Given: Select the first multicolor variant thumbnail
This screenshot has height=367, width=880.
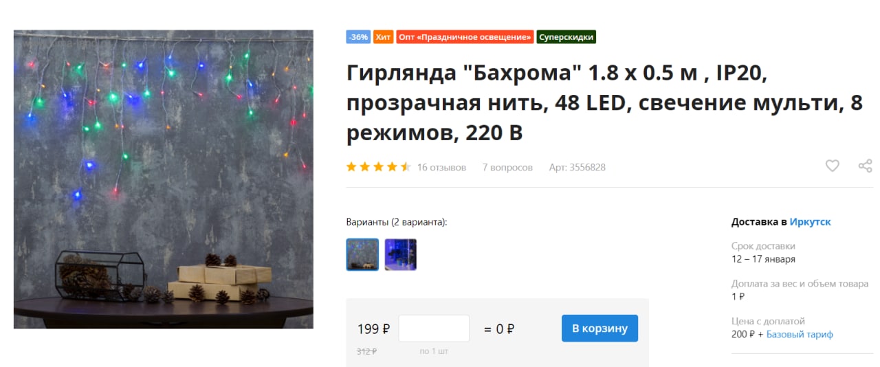Looking at the screenshot, I should pos(362,254).
